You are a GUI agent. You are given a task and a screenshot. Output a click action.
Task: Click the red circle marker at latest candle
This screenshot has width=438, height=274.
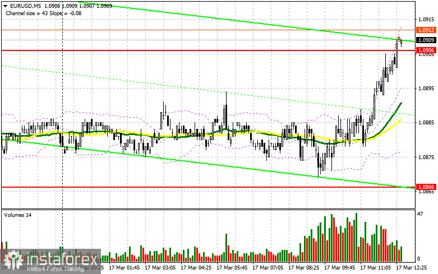point(399,39)
